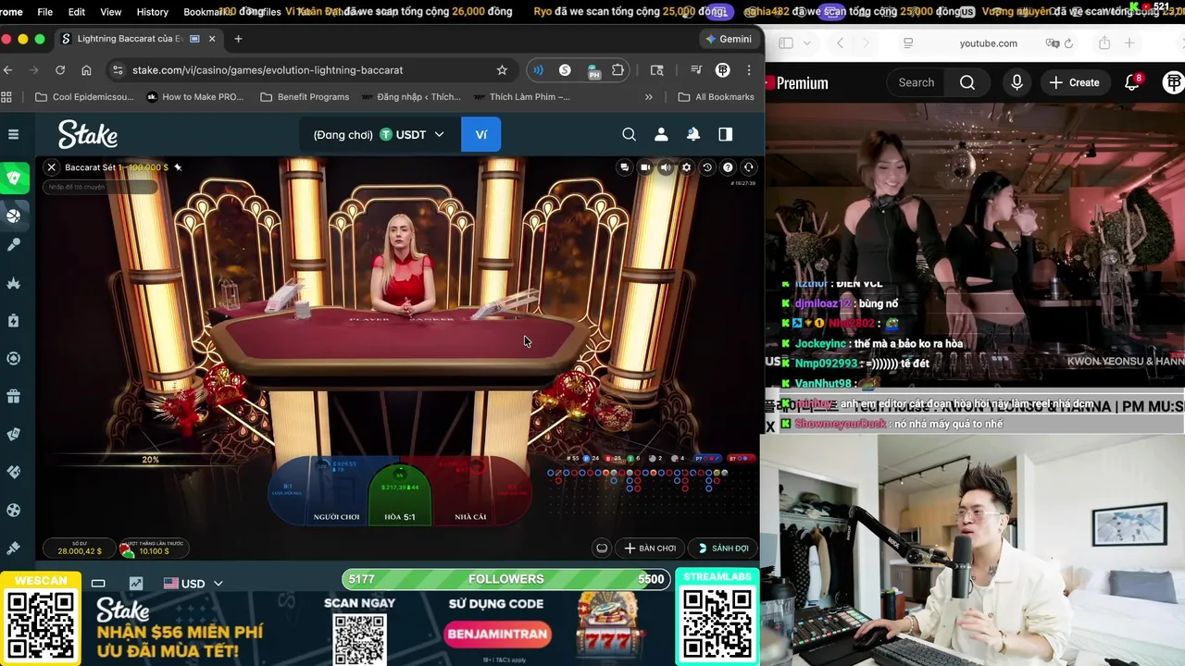Screen dimensions: 1185x666
Task: Open the game history clock icon
Action: pos(707,167)
